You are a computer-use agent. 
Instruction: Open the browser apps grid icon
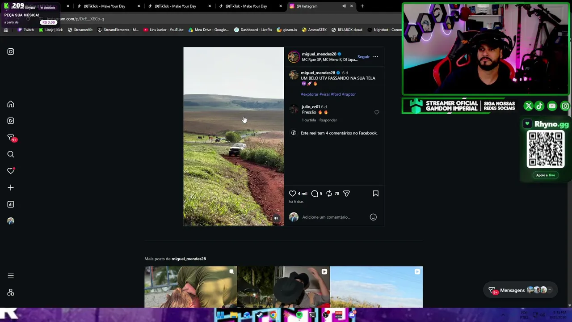6,30
